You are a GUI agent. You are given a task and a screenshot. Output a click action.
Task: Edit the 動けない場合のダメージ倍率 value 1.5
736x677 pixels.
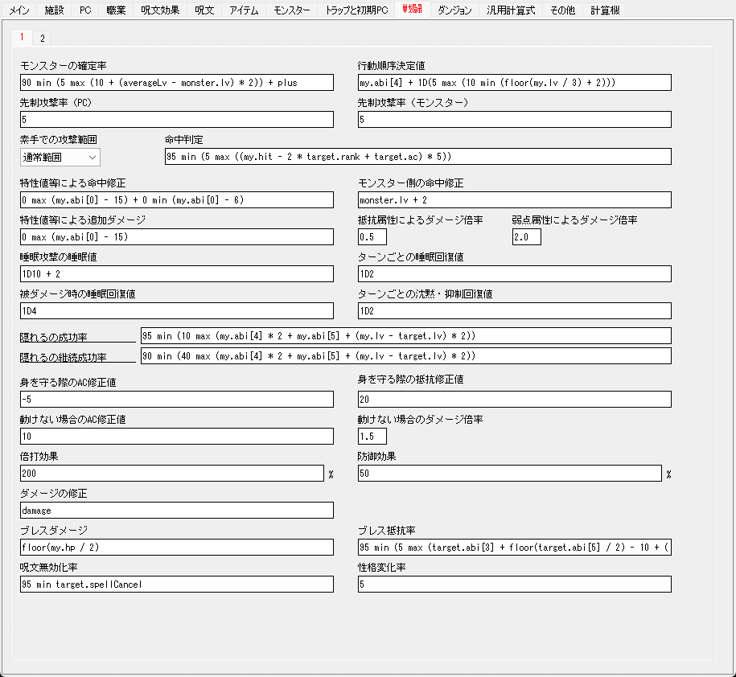click(x=372, y=437)
